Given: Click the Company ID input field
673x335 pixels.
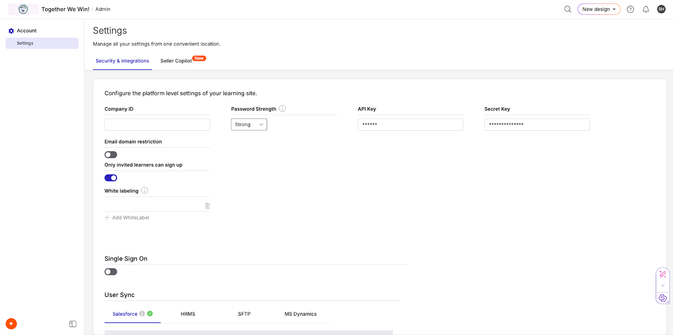Looking at the screenshot, I should point(157,124).
